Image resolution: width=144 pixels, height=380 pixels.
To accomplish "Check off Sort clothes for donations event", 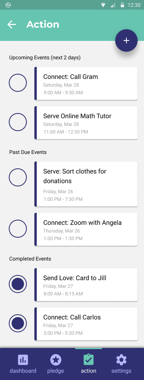I will click(x=18, y=178).
